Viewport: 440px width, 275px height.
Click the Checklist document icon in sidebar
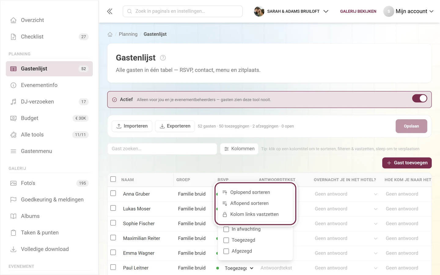pos(13,37)
